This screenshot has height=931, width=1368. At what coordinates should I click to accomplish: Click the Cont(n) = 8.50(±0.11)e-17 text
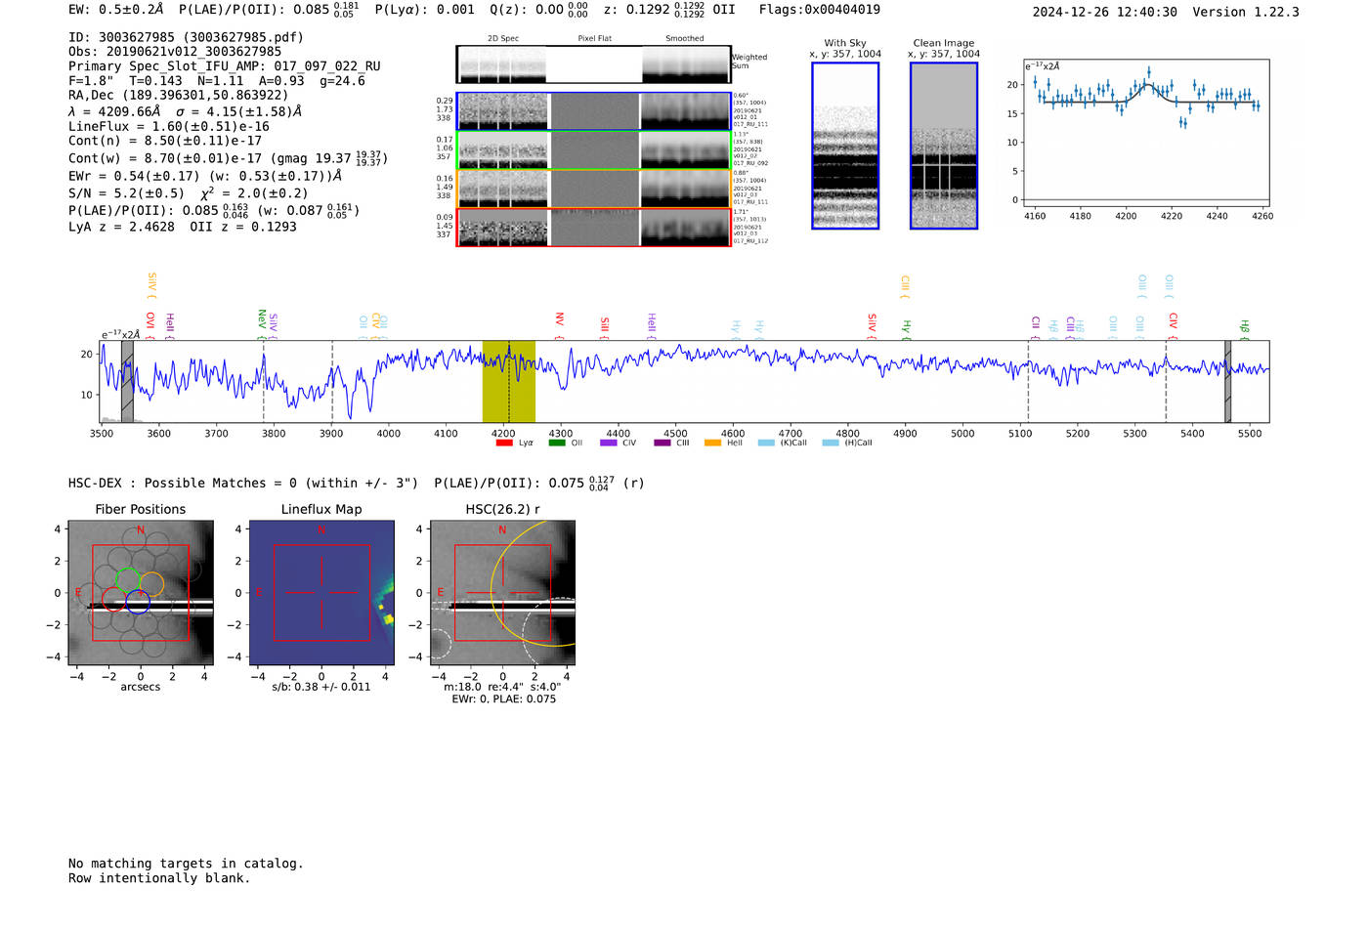[165, 141]
